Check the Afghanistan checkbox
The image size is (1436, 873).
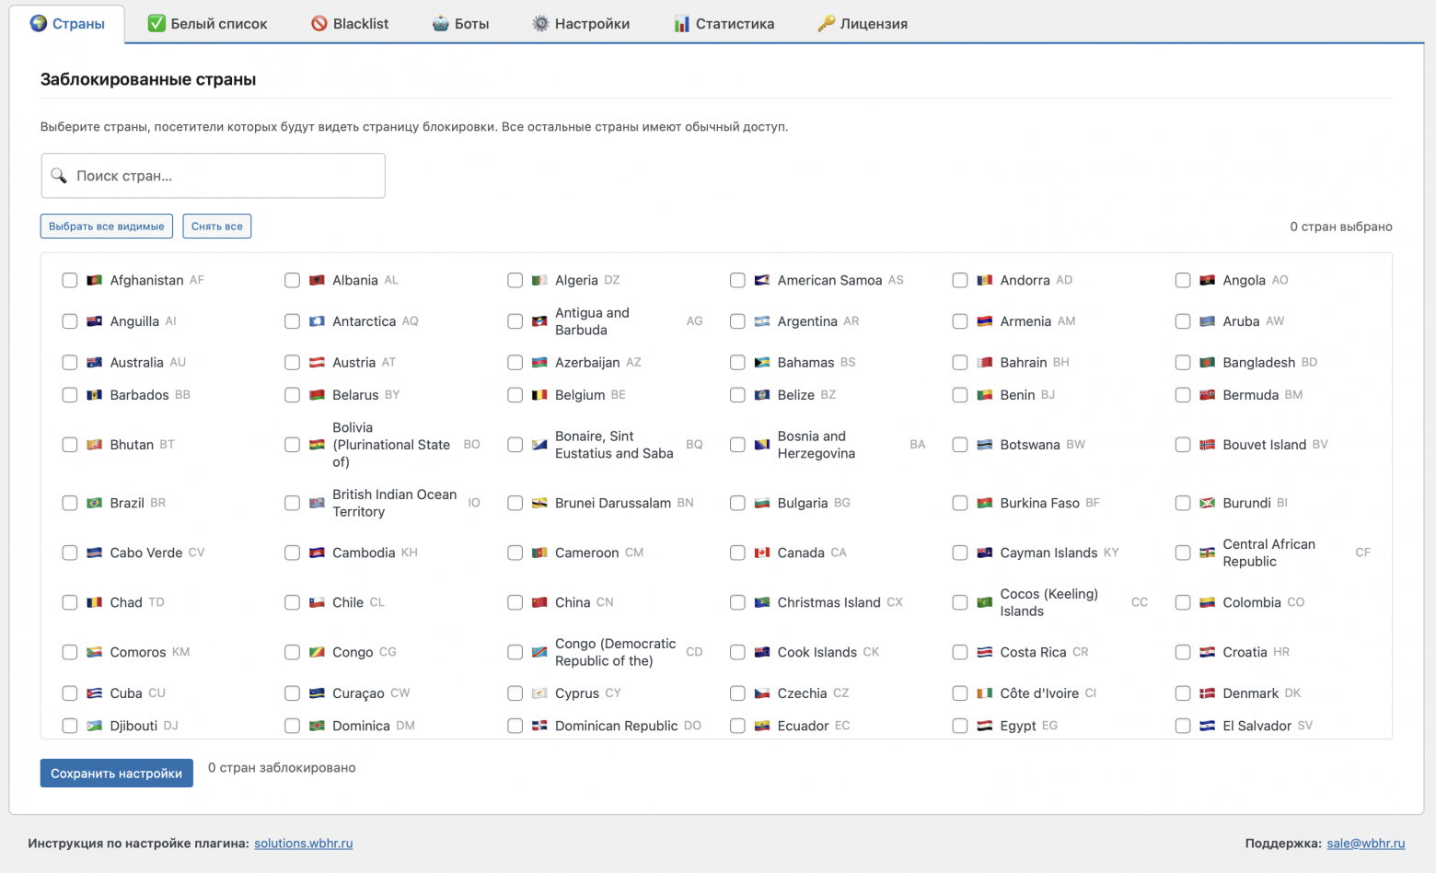pyautogui.click(x=69, y=280)
